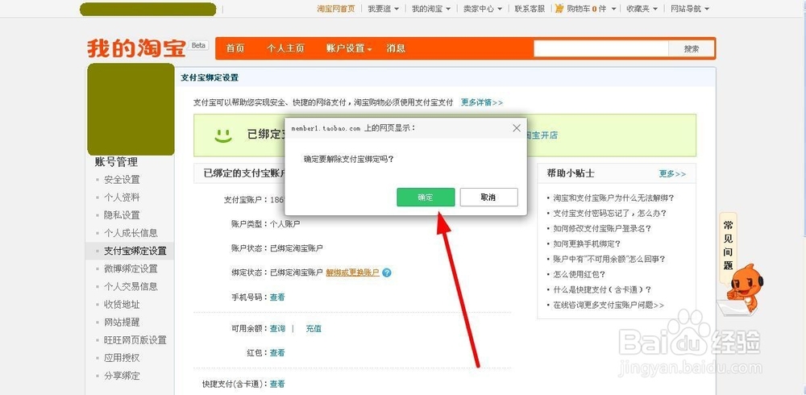806x395 pixels.
Task: Click the 淘宝开店 link in green banner
Action: point(541,135)
